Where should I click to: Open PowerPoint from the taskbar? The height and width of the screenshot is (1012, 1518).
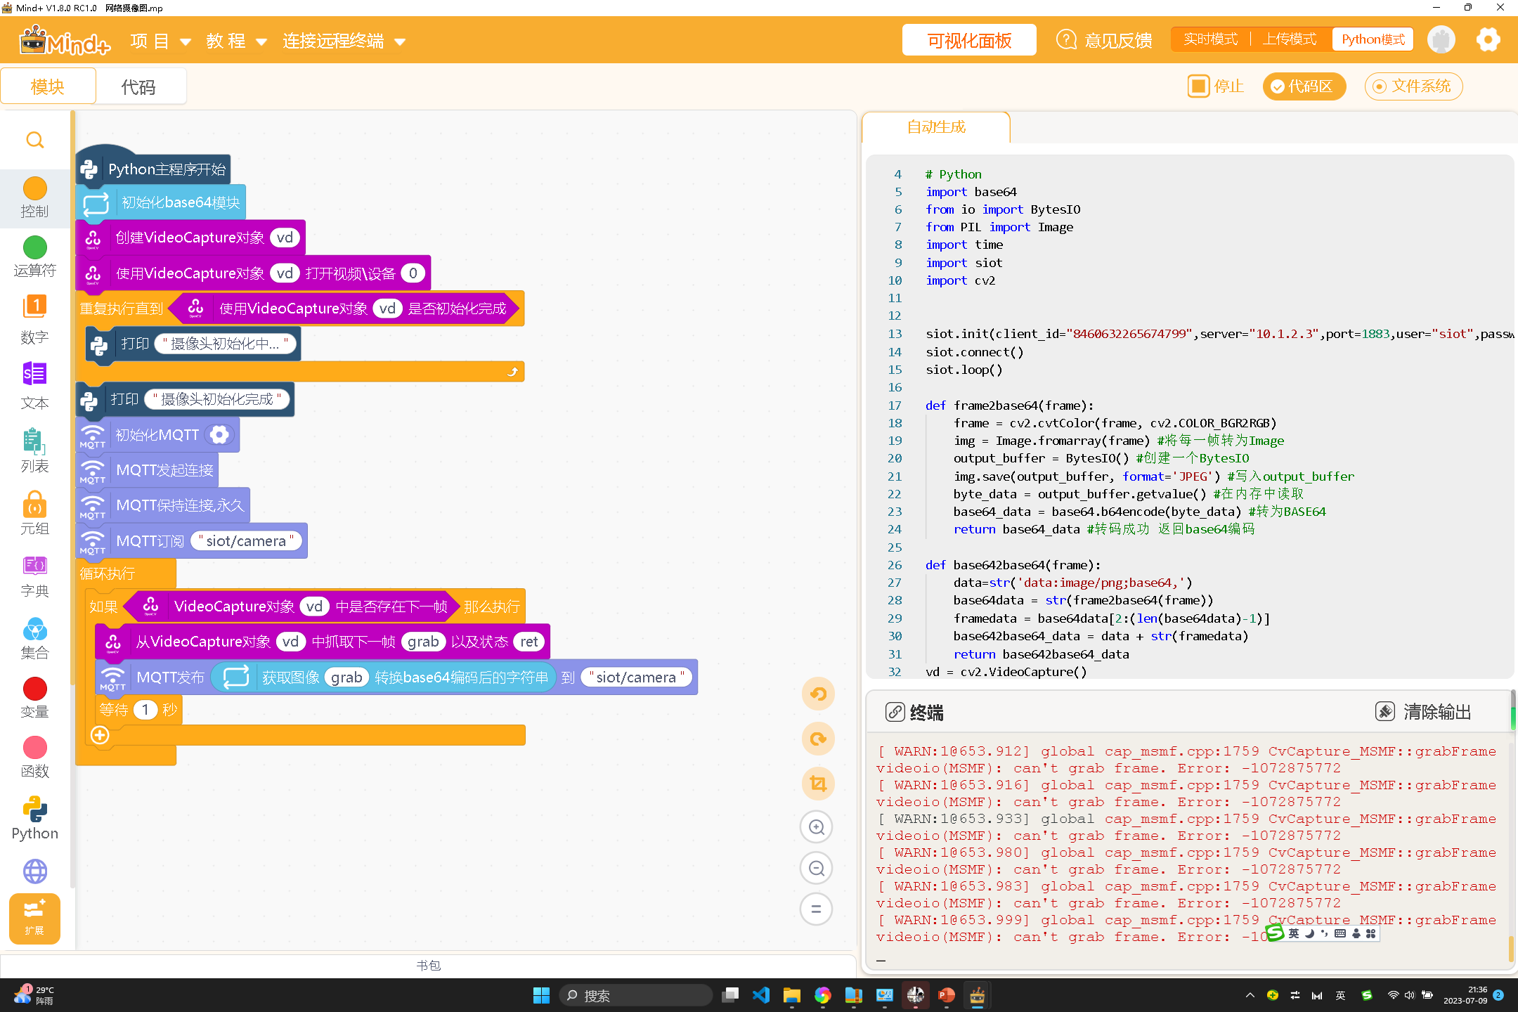point(946,995)
